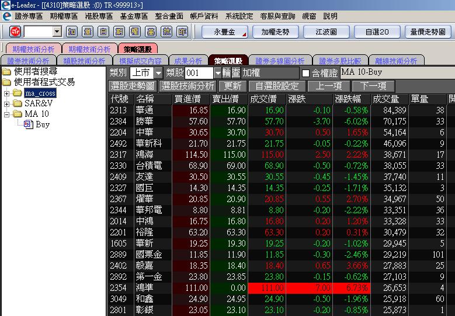Click the 加 toolbar icon

coord(72,32)
